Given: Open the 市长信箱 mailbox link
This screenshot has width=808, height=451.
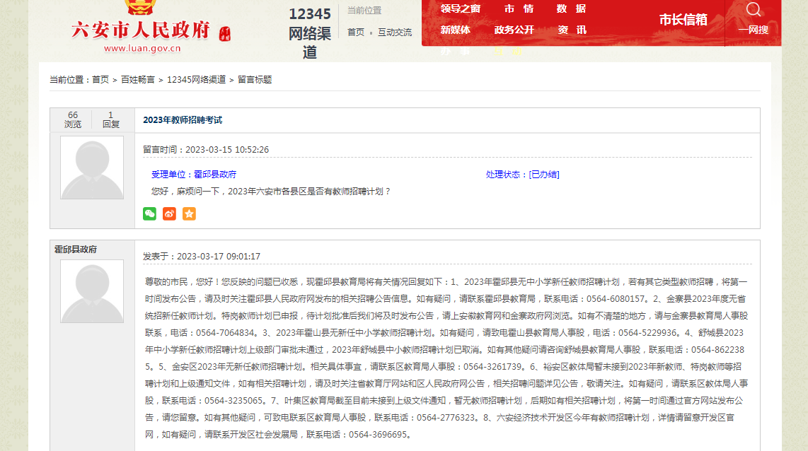Looking at the screenshot, I should click(683, 20).
